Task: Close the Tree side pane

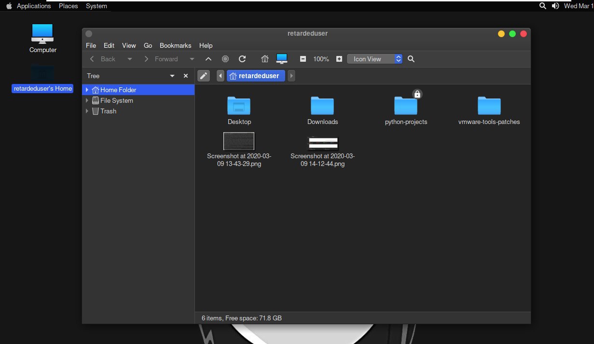Action: point(186,76)
